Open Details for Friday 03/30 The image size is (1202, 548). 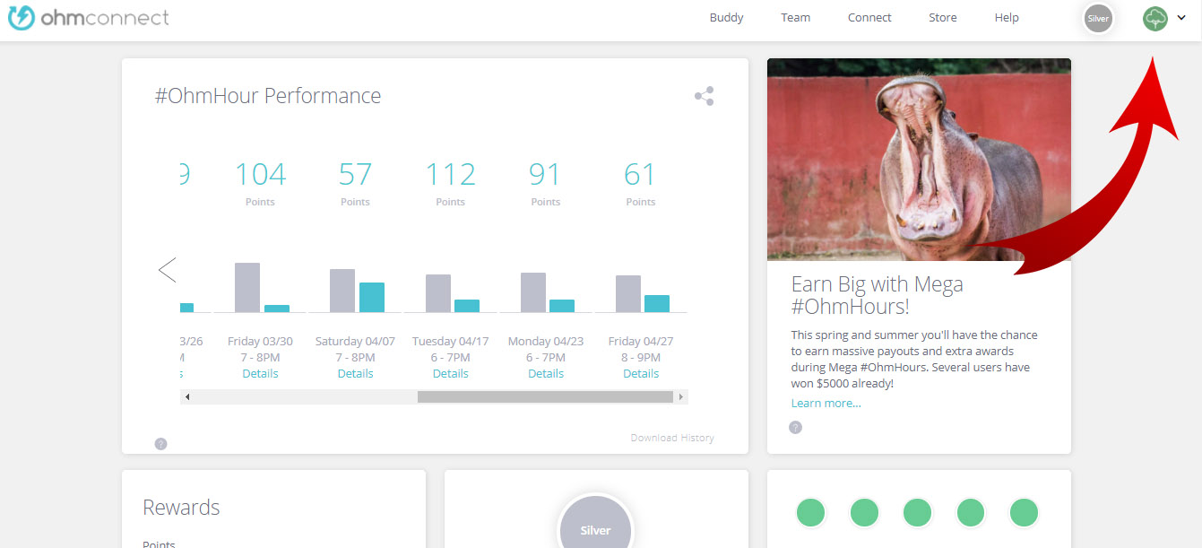pos(260,373)
